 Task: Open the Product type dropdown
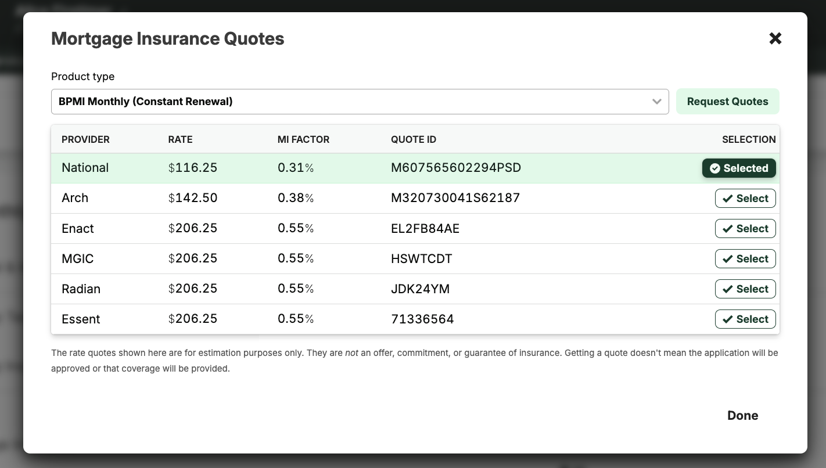click(x=349, y=102)
